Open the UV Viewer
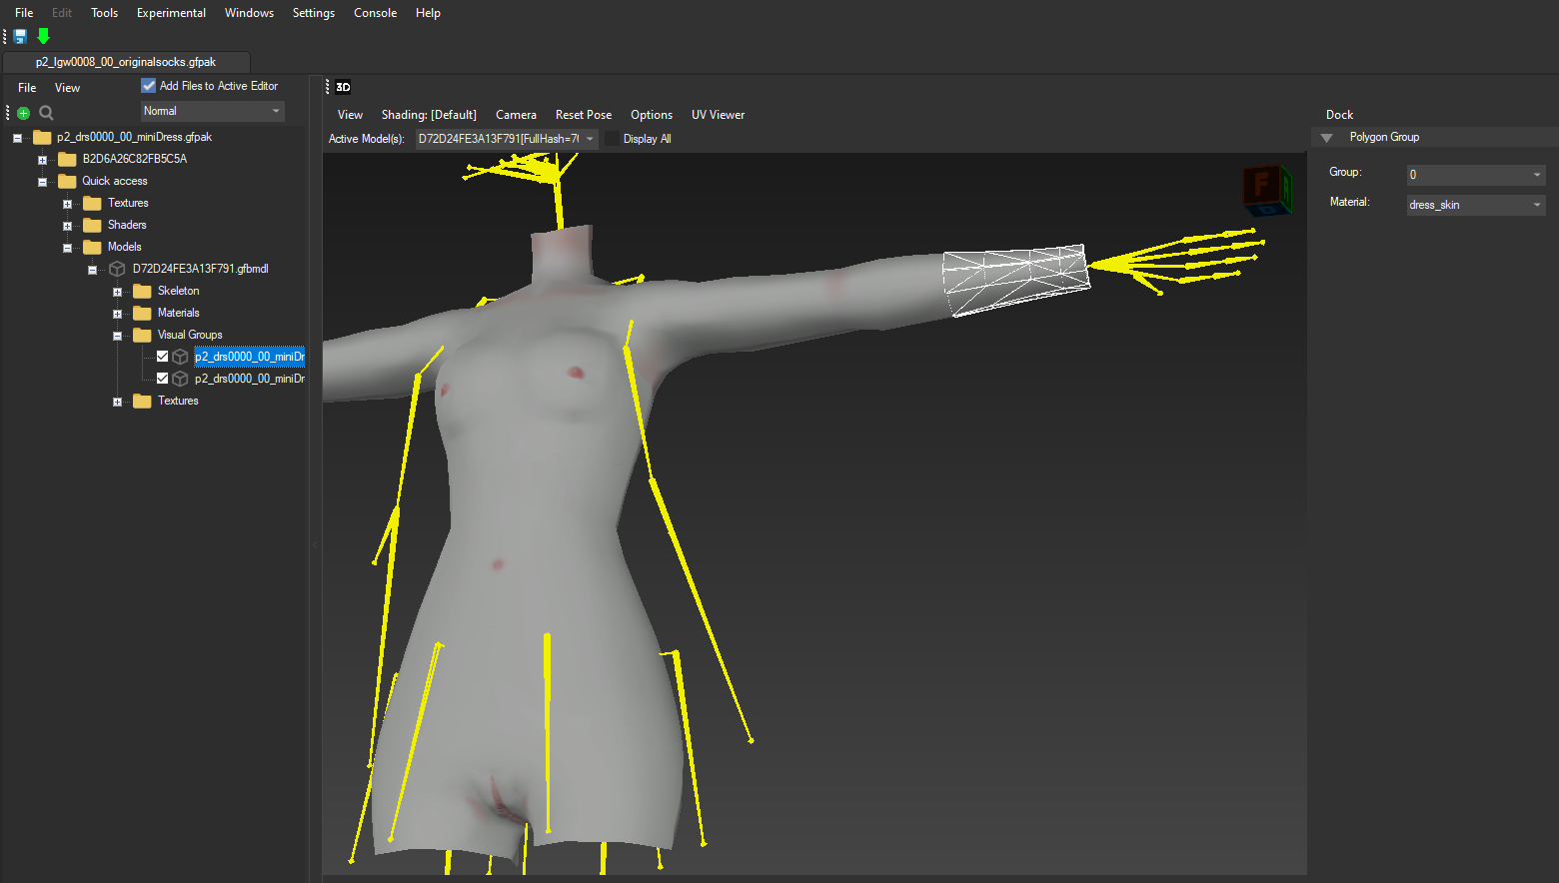The height and width of the screenshot is (883, 1559). 718,115
